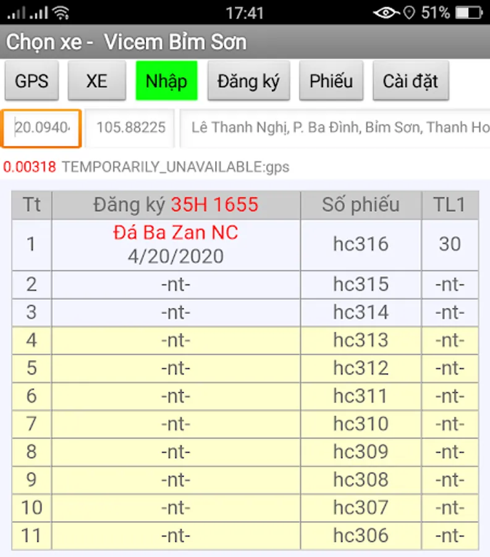Viewport: 490px width, 557px height.
Task: Tap the Số phiếu column header
Action: point(361,205)
